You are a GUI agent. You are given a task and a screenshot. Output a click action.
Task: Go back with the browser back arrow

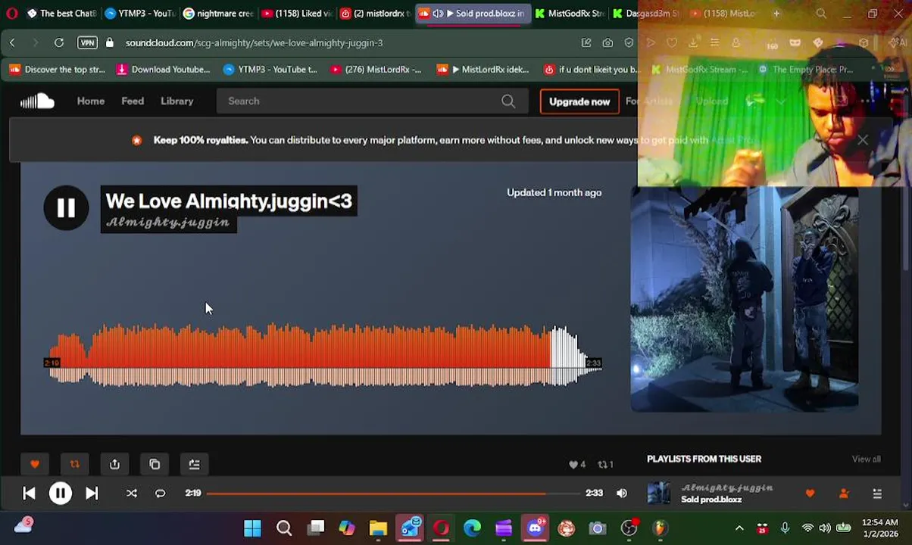point(12,43)
